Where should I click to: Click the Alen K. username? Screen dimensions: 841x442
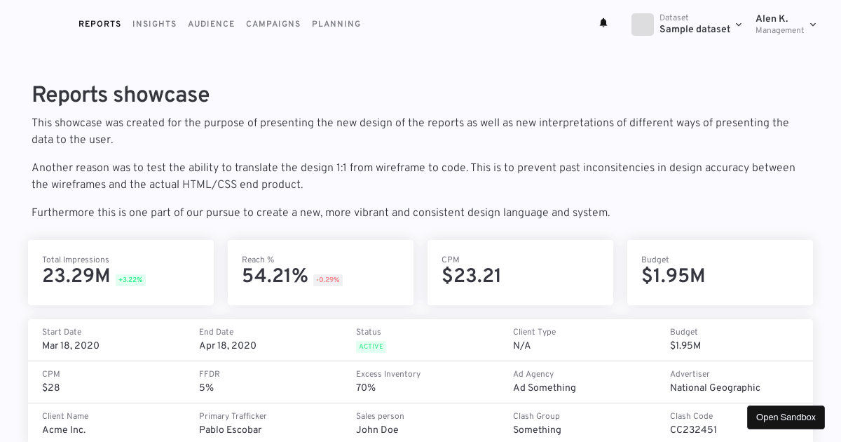[772, 19]
